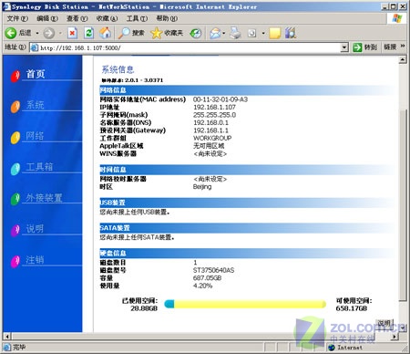Screen dimensions: 410x354
Task: Click the IE Back arrow icon
Action: click(11, 33)
